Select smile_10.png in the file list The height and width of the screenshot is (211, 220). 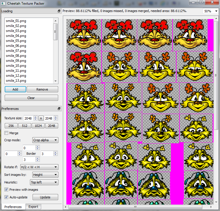(16, 66)
